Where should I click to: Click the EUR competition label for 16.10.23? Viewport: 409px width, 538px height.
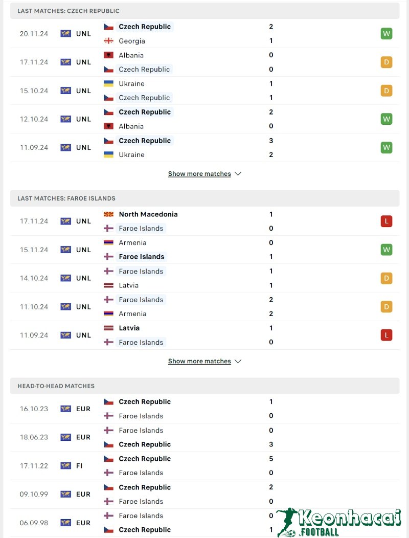coord(83,409)
